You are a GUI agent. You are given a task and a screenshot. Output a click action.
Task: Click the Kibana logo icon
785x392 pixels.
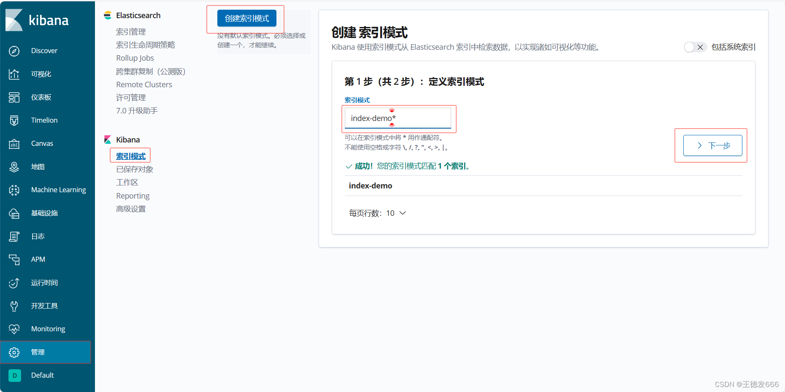(x=14, y=20)
